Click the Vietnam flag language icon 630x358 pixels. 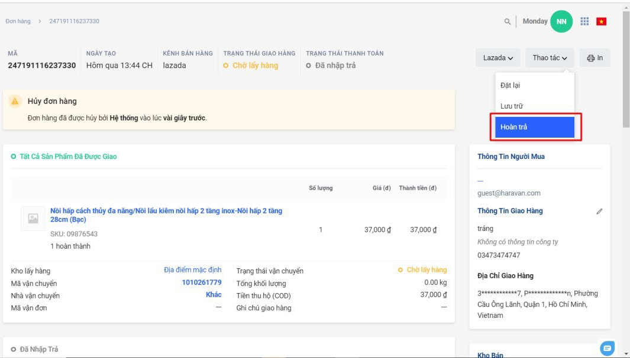tap(602, 22)
